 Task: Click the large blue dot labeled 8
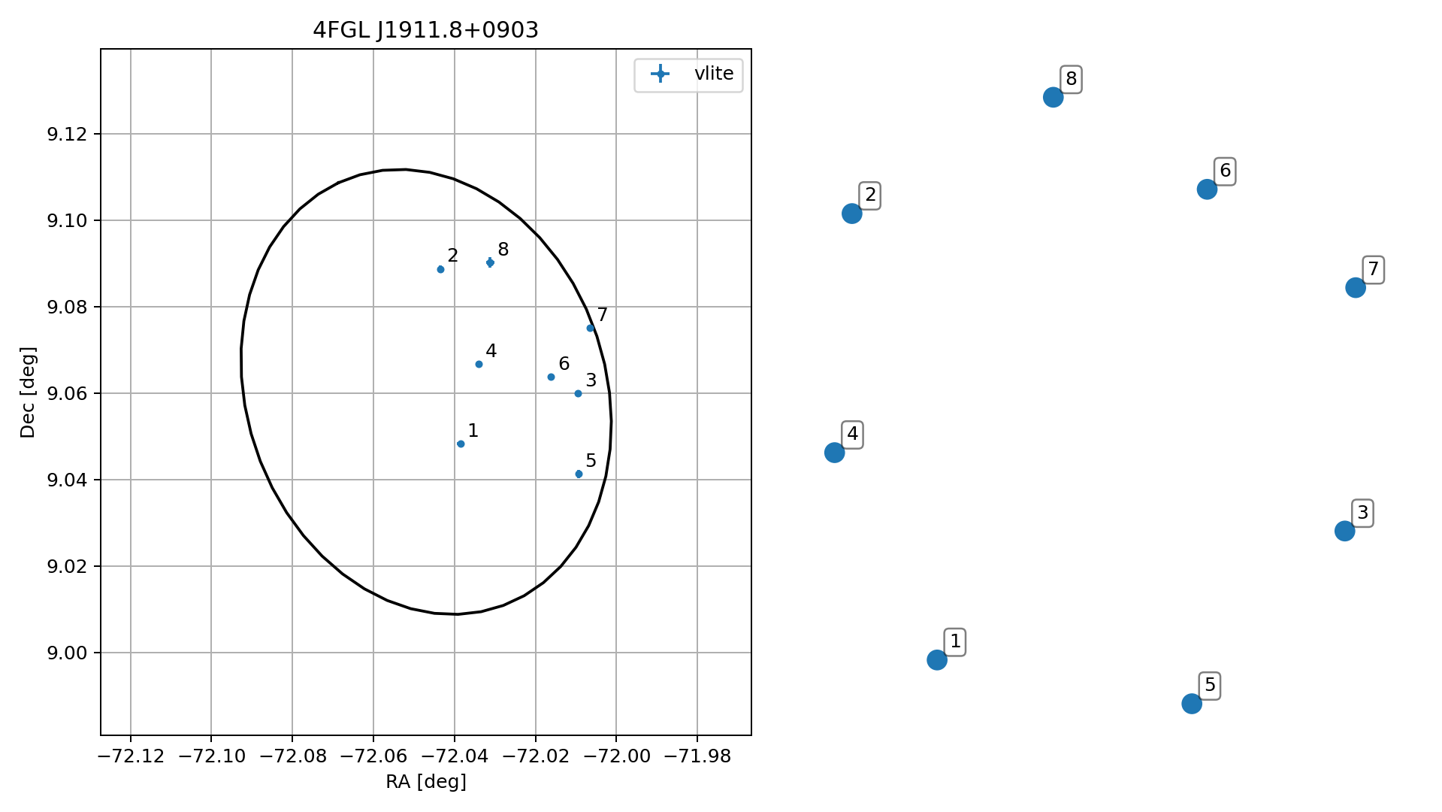tap(1053, 97)
